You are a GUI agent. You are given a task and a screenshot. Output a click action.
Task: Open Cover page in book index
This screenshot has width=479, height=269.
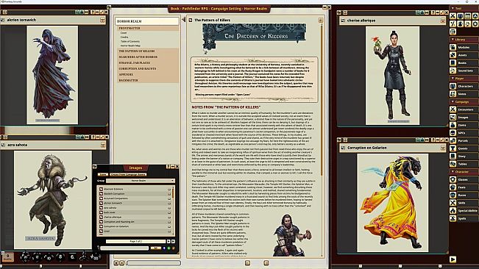(124, 33)
